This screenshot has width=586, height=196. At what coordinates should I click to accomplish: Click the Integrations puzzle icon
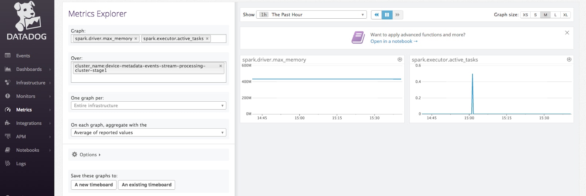[x=8, y=123]
